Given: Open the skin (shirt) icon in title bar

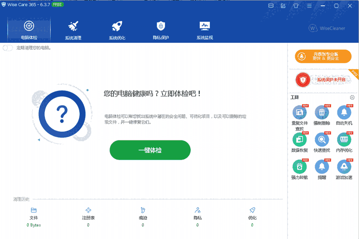Looking at the screenshot, I should click(x=296, y=6).
